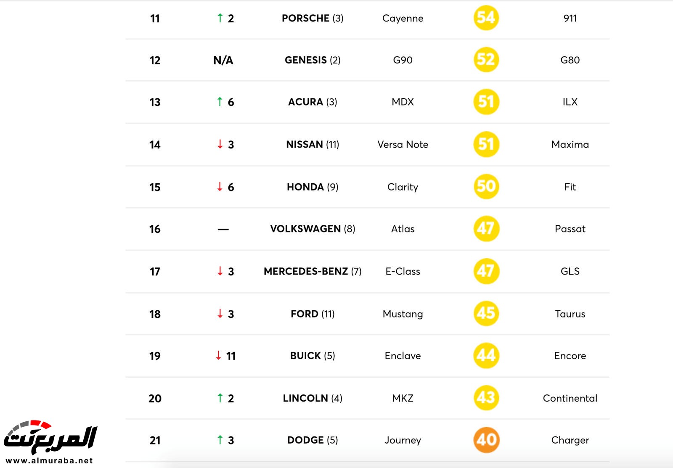This screenshot has height=468, width=673.
Task: Click the red down arrow in Honda row
Action: tap(220, 187)
